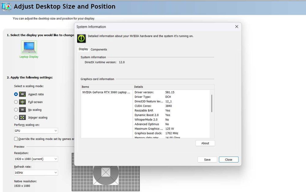Enable Override the scaling mode checkbox

(x=16, y=139)
